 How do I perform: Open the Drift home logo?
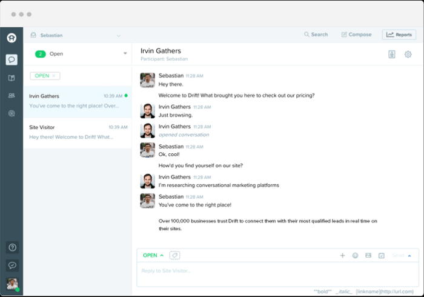pos(12,38)
